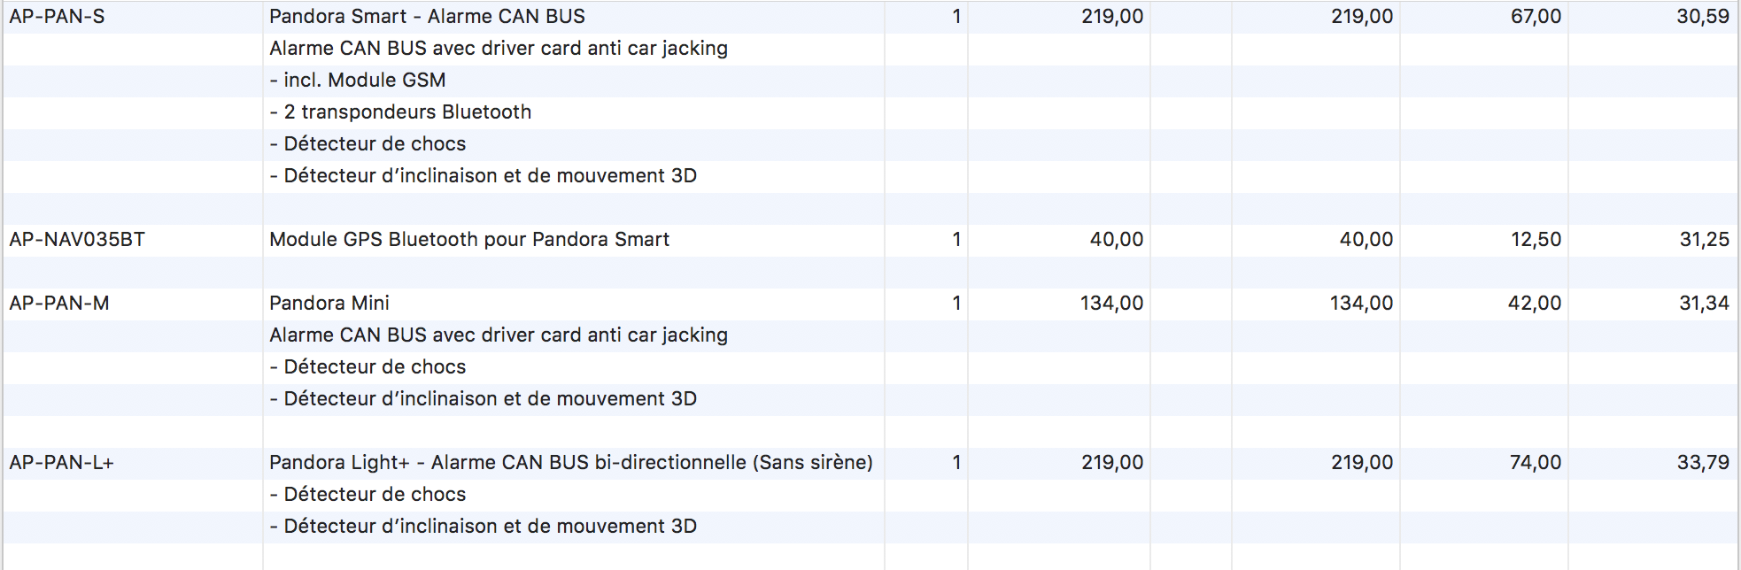Click the '- 2 transpondeurs Bluetooth' cell
This screenshot has width=1741, height=570.
click(x=400, y=112)
